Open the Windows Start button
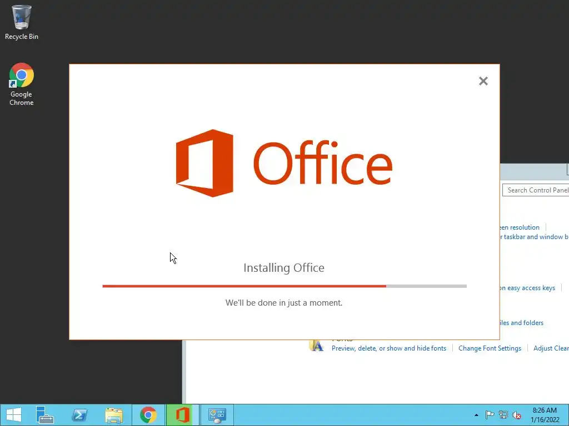Screen dimensions: 569x426 [x=14, y=415]
